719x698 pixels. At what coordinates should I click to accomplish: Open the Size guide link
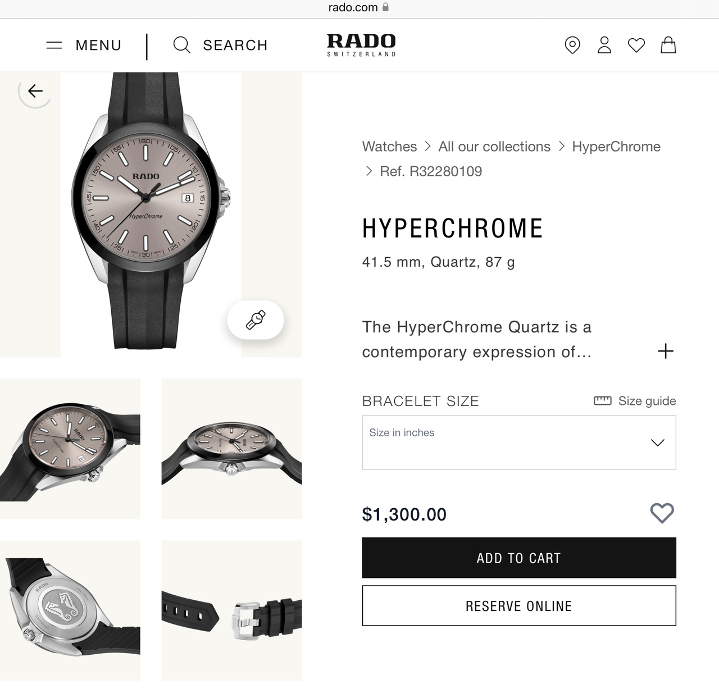pos(635,401)
